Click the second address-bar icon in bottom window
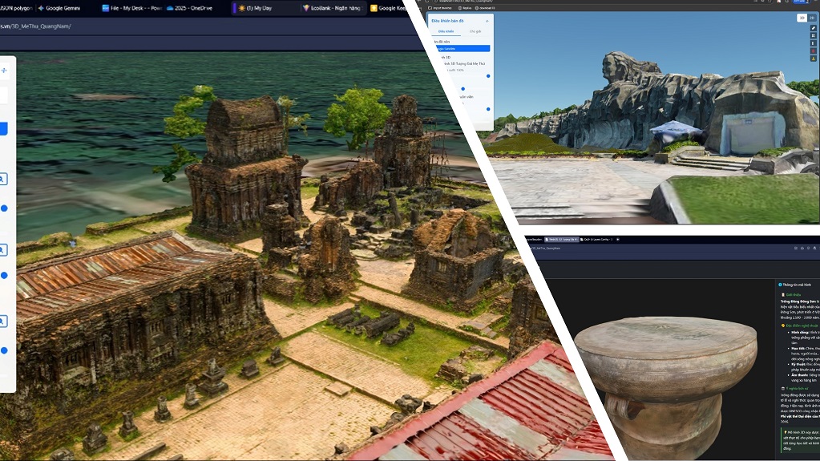 coord(802,248)
